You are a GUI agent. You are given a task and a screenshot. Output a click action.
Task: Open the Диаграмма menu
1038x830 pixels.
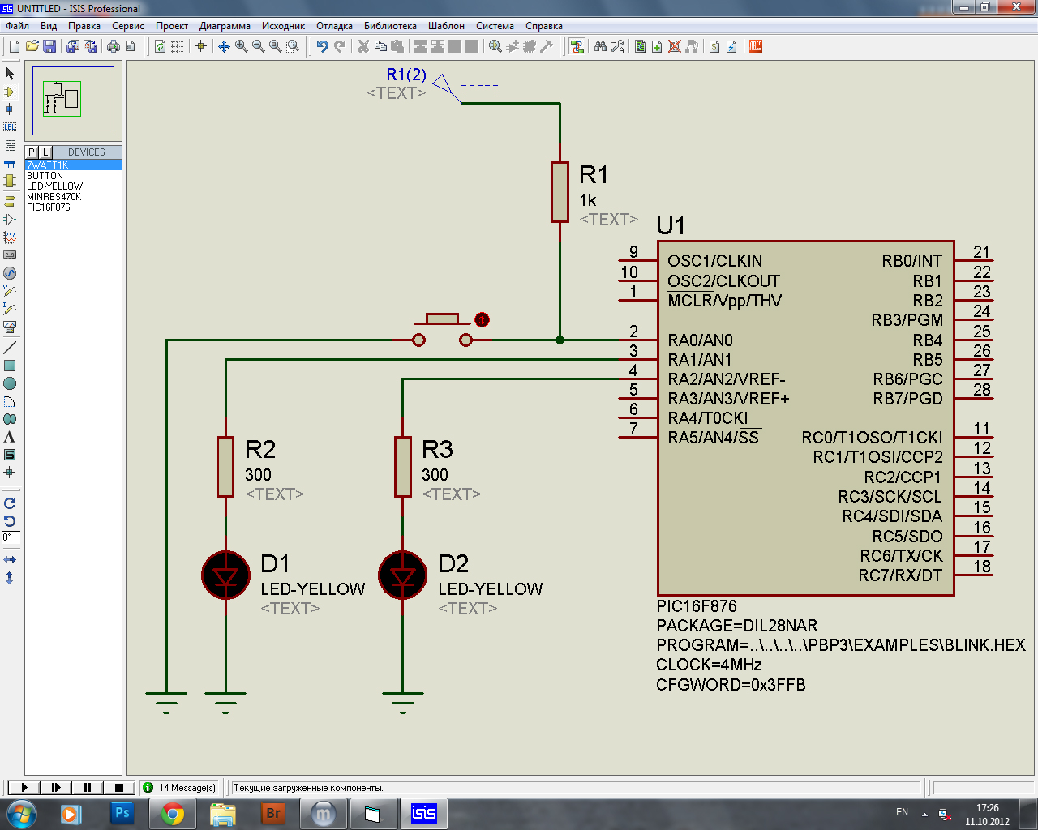[x=225, y=26]
